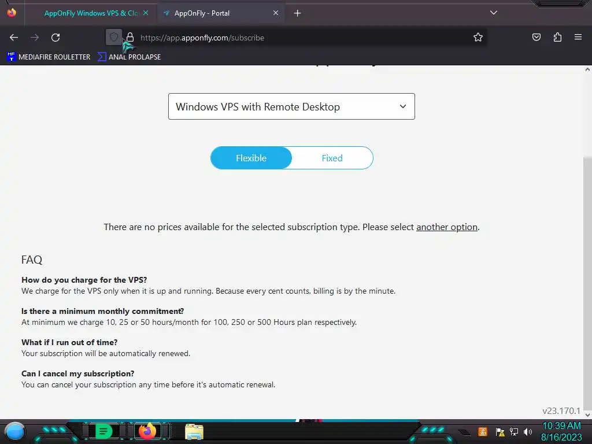
Task: Reload the current page
Action: pyautogui.click(x=55, y=38)
